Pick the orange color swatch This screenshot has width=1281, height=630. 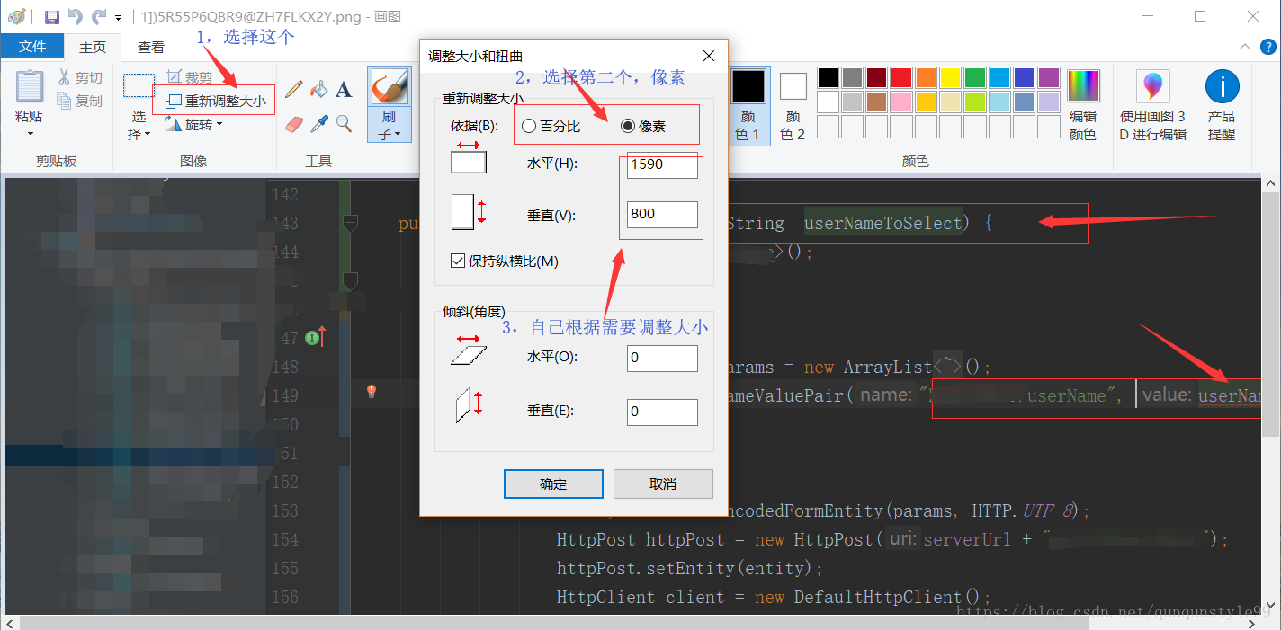(926, 78)
